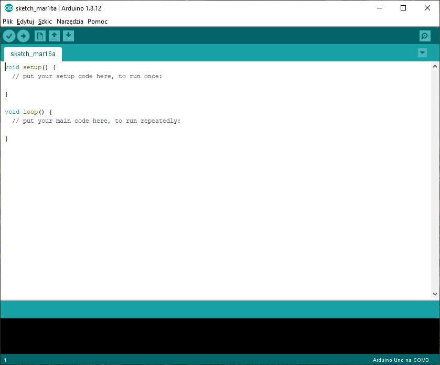Viewport: 440px width, 365px height.
Task: Maximize the Arduino window
Action: [403, 8]
